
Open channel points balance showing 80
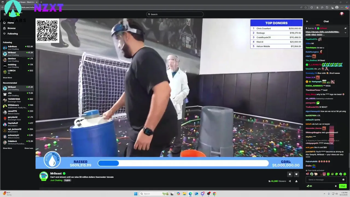(x=309, y=186)
